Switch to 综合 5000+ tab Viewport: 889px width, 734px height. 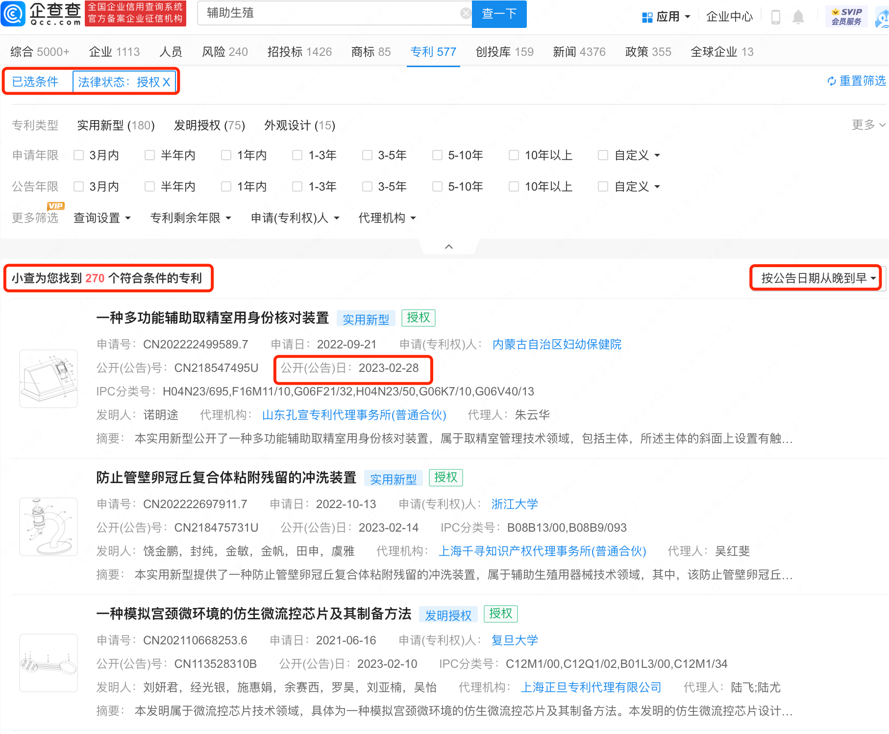coord(40,52)
